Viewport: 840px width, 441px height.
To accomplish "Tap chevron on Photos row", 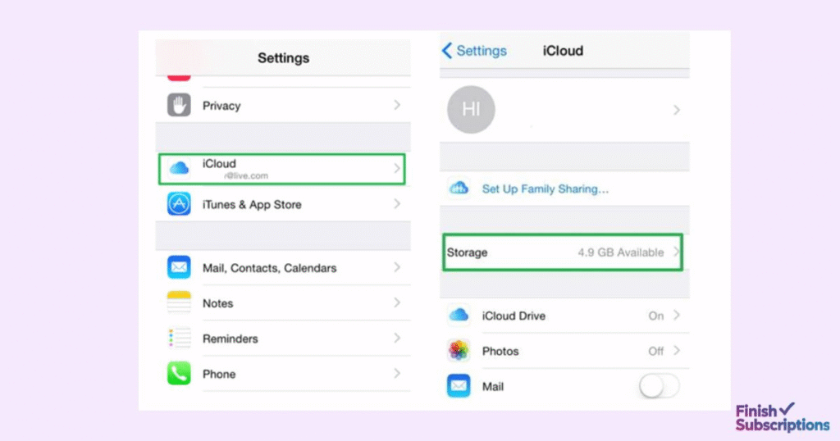I will [x=677, y=351].
